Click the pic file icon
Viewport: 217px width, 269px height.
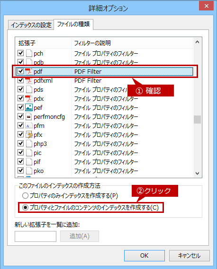(x=29, y=153)
